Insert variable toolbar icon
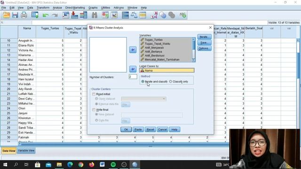This screenshot has height=169, width=301. [114, 15]
